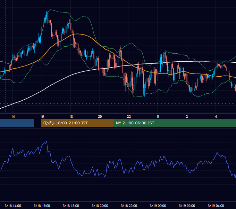Click the price chart hour label 0
236x209 pixels.
tap(158, 117)
